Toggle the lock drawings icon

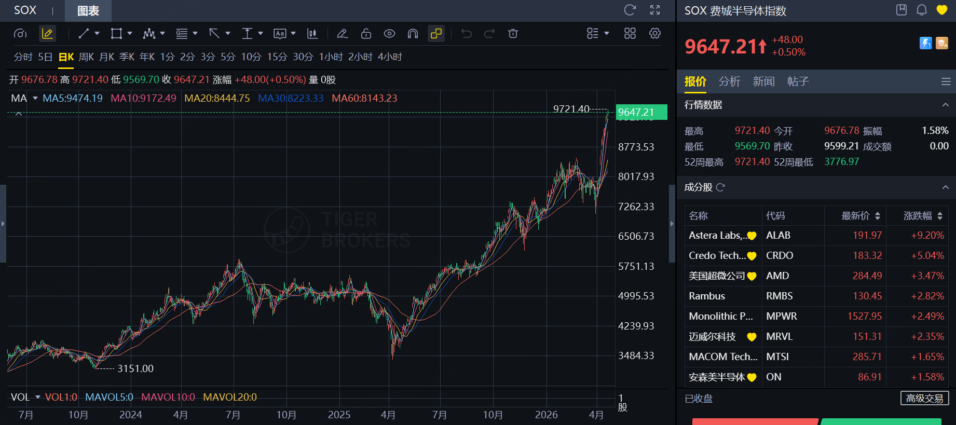(366, 34)
